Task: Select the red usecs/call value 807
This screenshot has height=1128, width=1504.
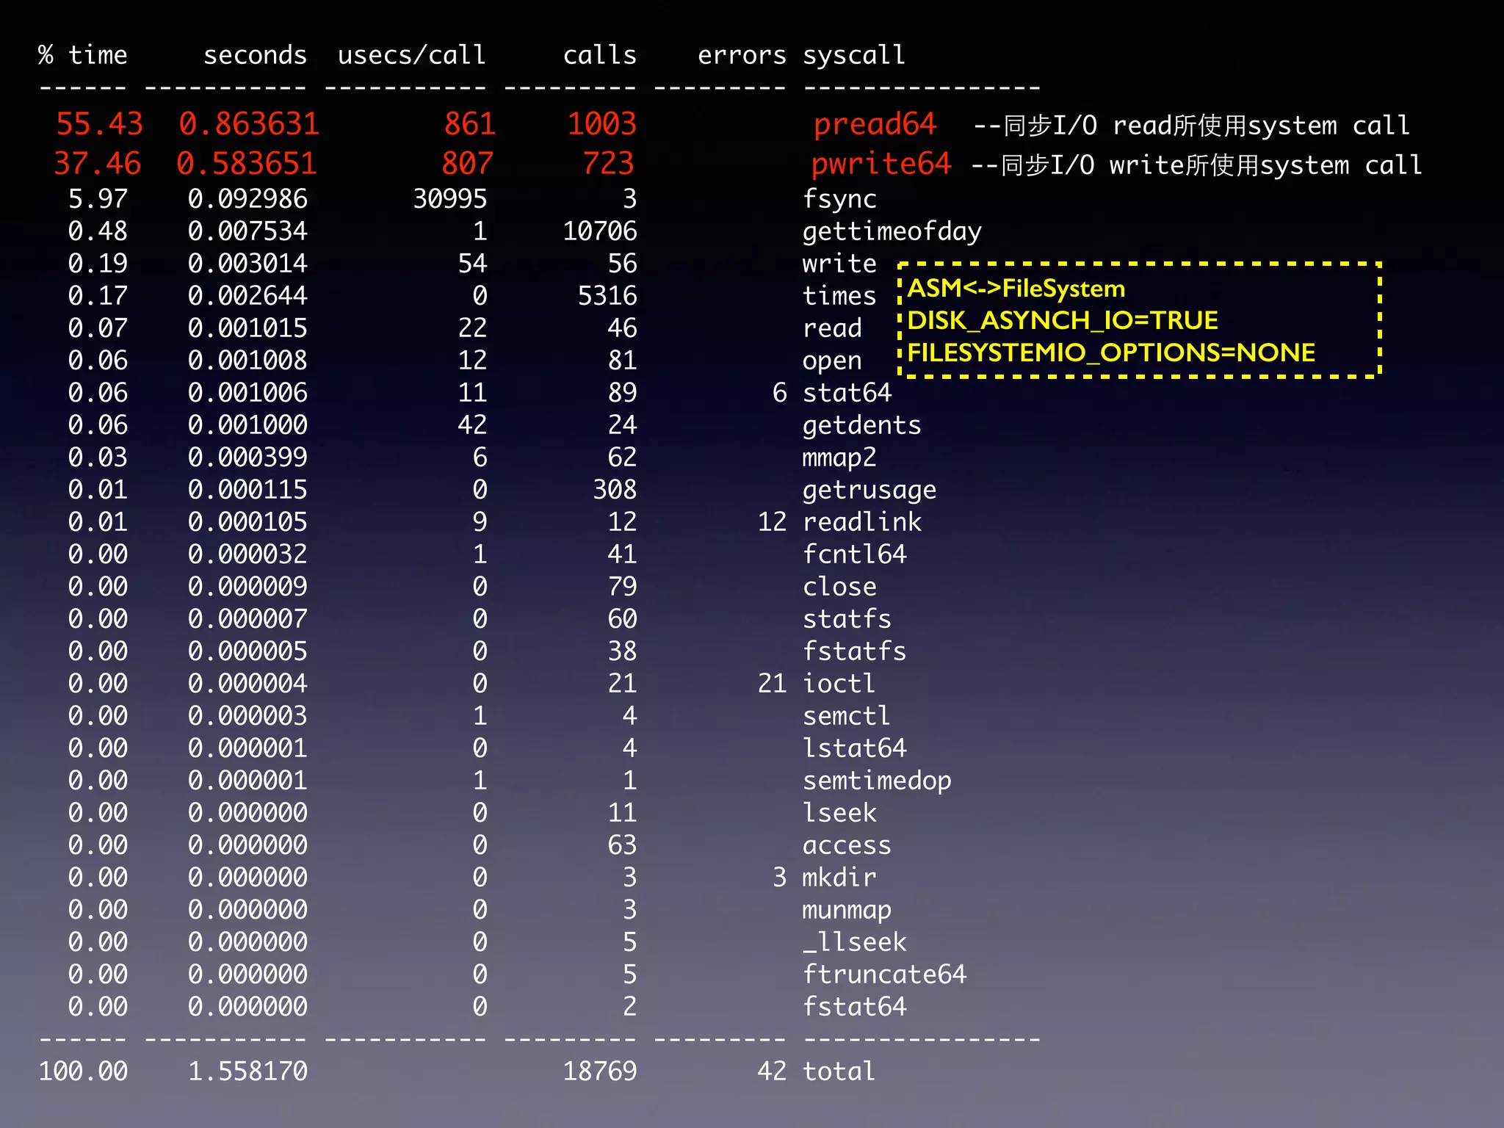Action: coord(467,164)
